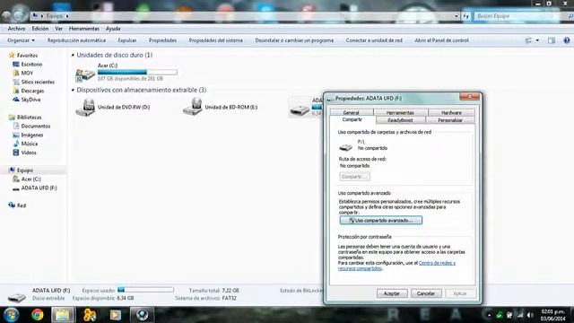Click the Uso compartido avanzado button
The image size is (574, 323).
pyautogui.click(x=380, y=221)
